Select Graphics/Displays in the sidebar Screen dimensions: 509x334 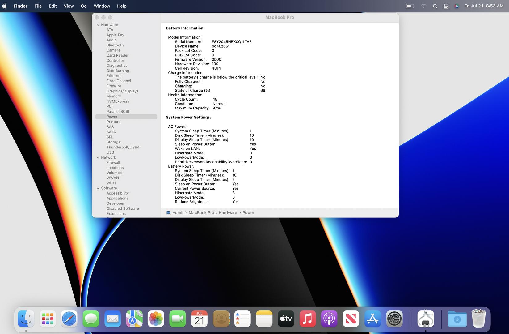click(x=122, y=91)
